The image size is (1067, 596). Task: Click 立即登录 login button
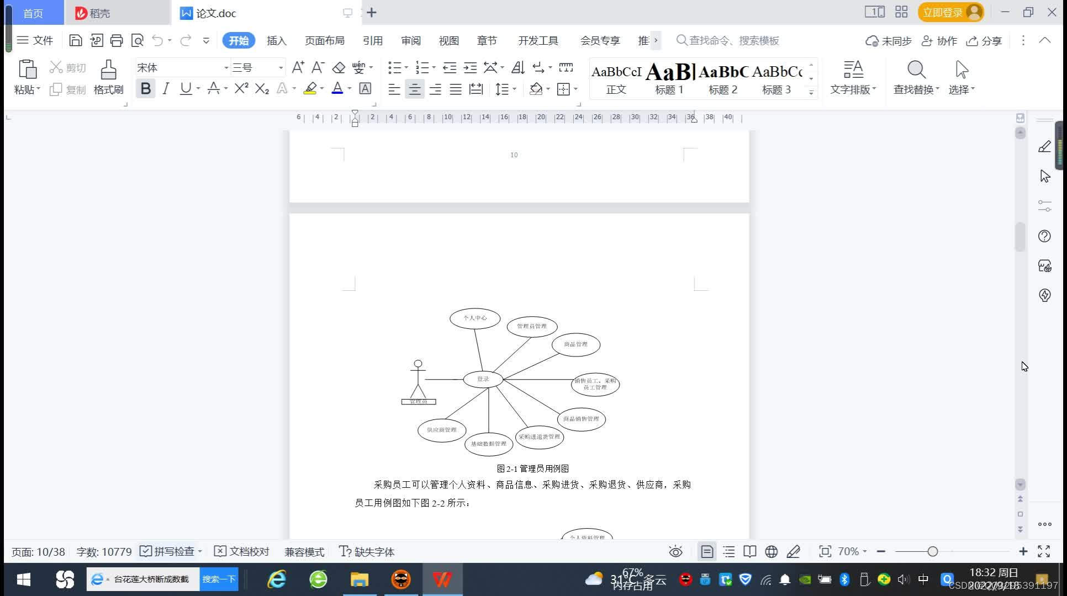(951, 12)
